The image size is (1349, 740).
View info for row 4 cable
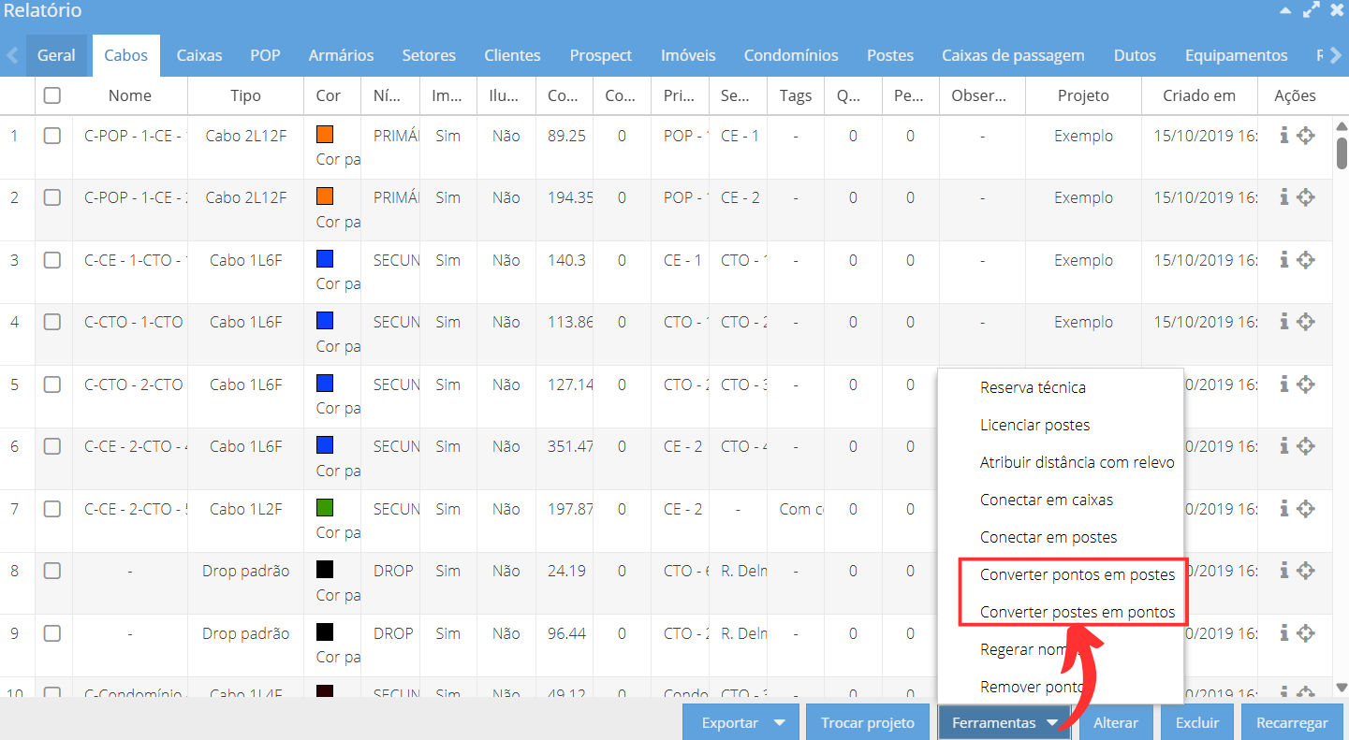[1284, 322]
